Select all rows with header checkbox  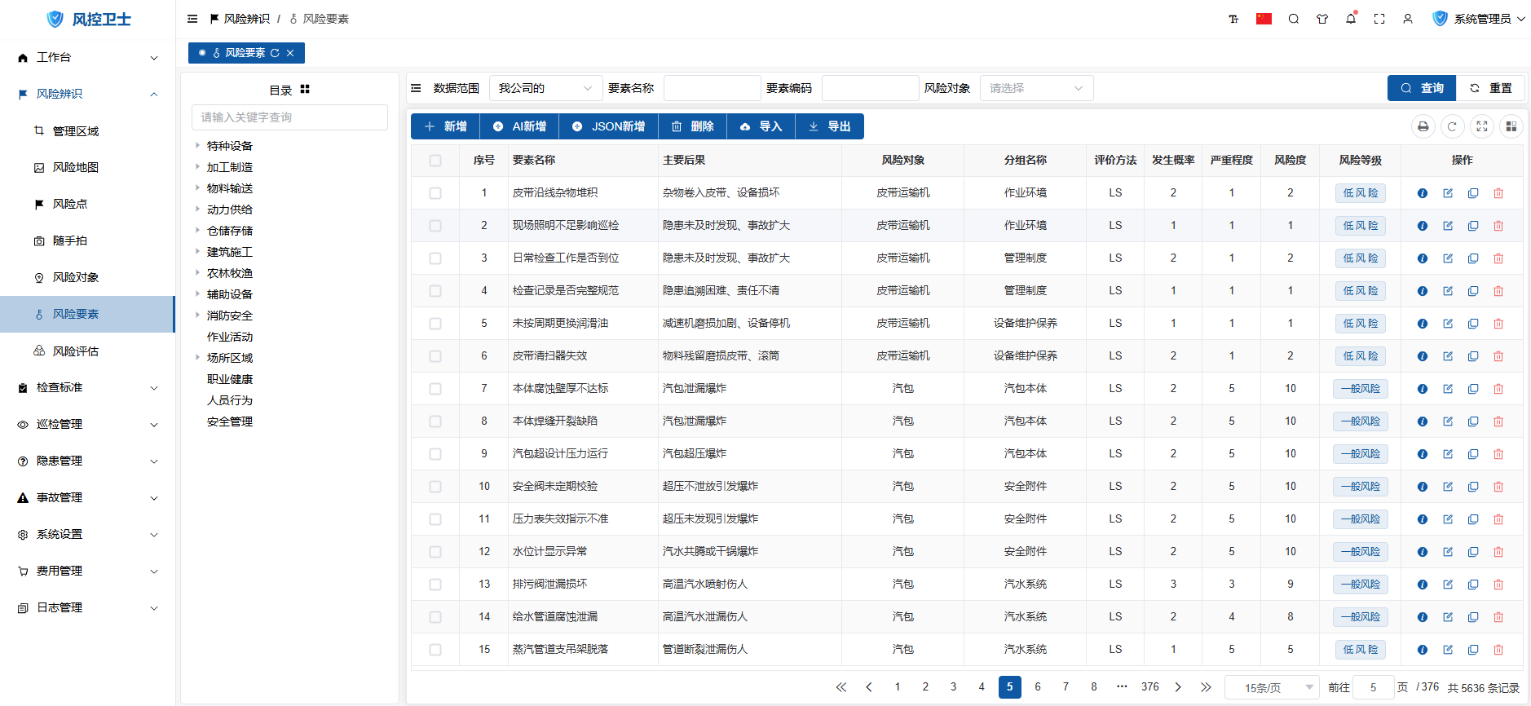[435, 161]
